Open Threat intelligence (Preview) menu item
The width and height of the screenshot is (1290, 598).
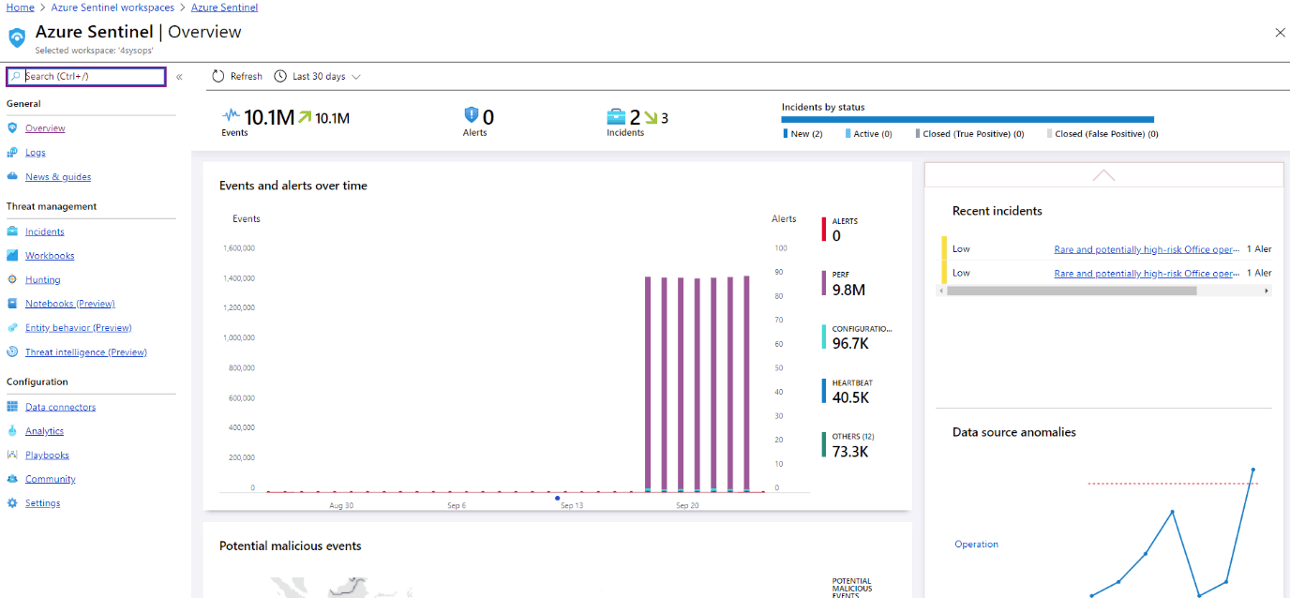[x=86, y=352]
